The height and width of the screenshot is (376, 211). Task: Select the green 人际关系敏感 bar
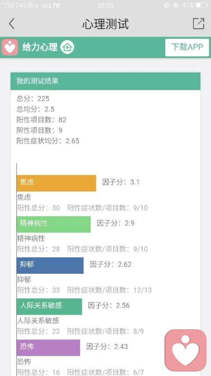(x=49, y=306)
